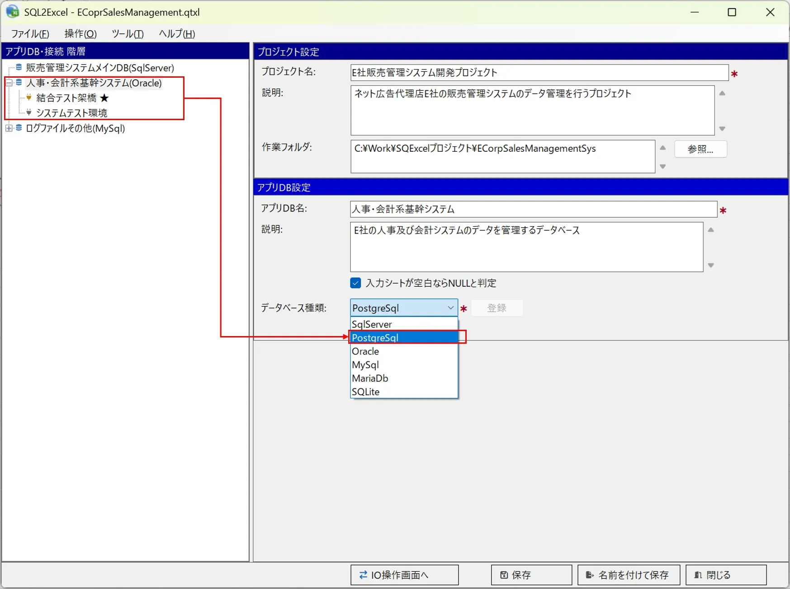Toggle 入力シートが空白ならNULLと判定 checkbox

point(355,283)
